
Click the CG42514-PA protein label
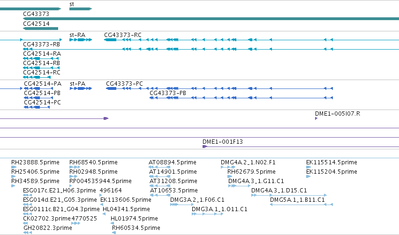[43, 84]
